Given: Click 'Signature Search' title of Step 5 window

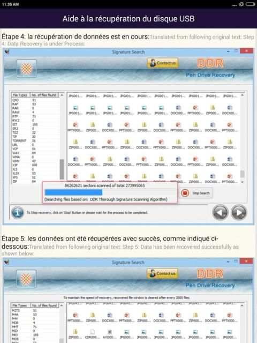Looking at the screenshot, I should coord(128,262).
